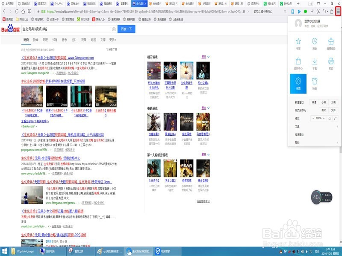The width and height of the screenshot is (342, 256).
Task: Click the back navigation arrow
Action: point(4,12)
